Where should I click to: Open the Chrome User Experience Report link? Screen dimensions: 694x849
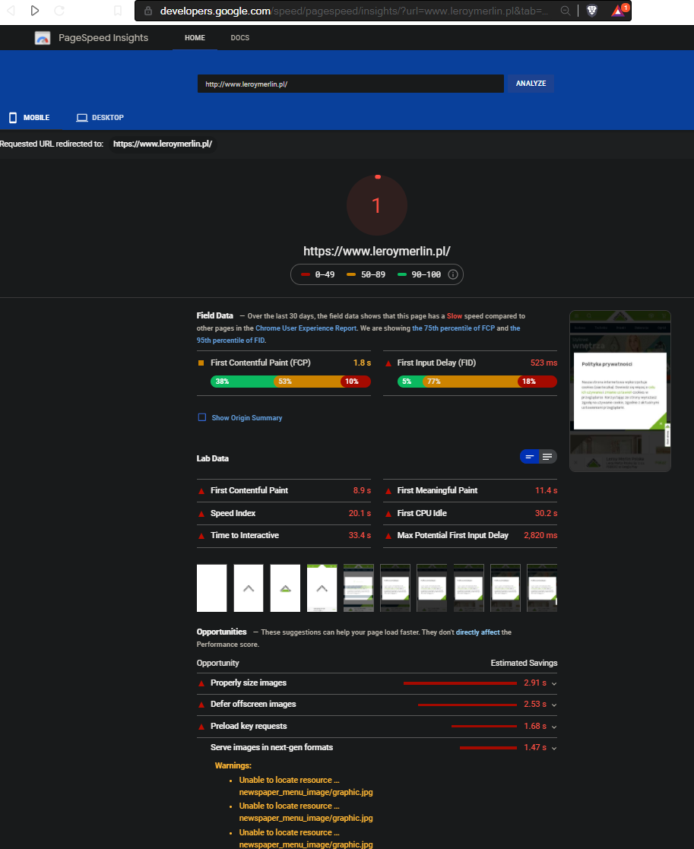click(306, 328)
